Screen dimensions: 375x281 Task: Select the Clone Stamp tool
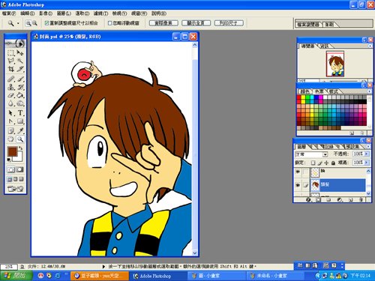10,87
